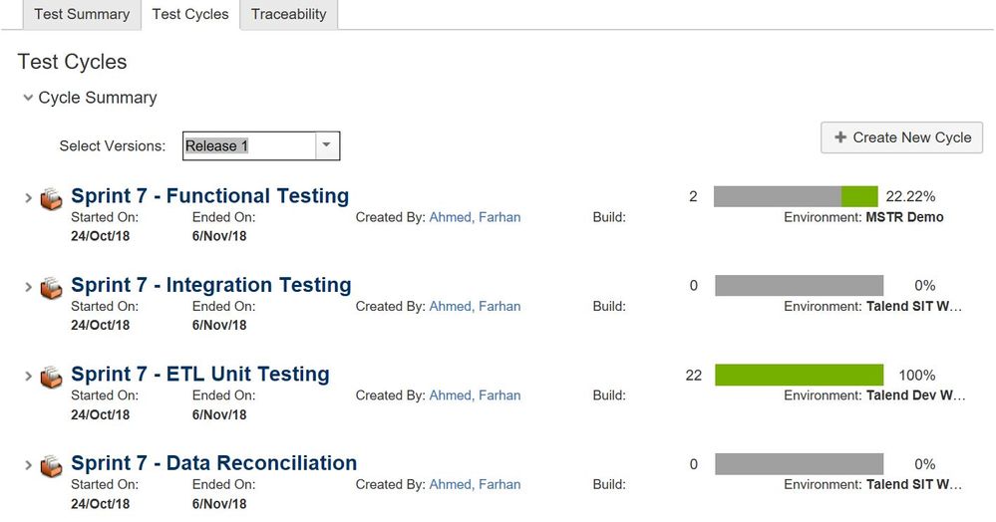Click the ETL Unit Testing 100% progress bar
Viewport: 996px width, 522px height.
[799, 375]
